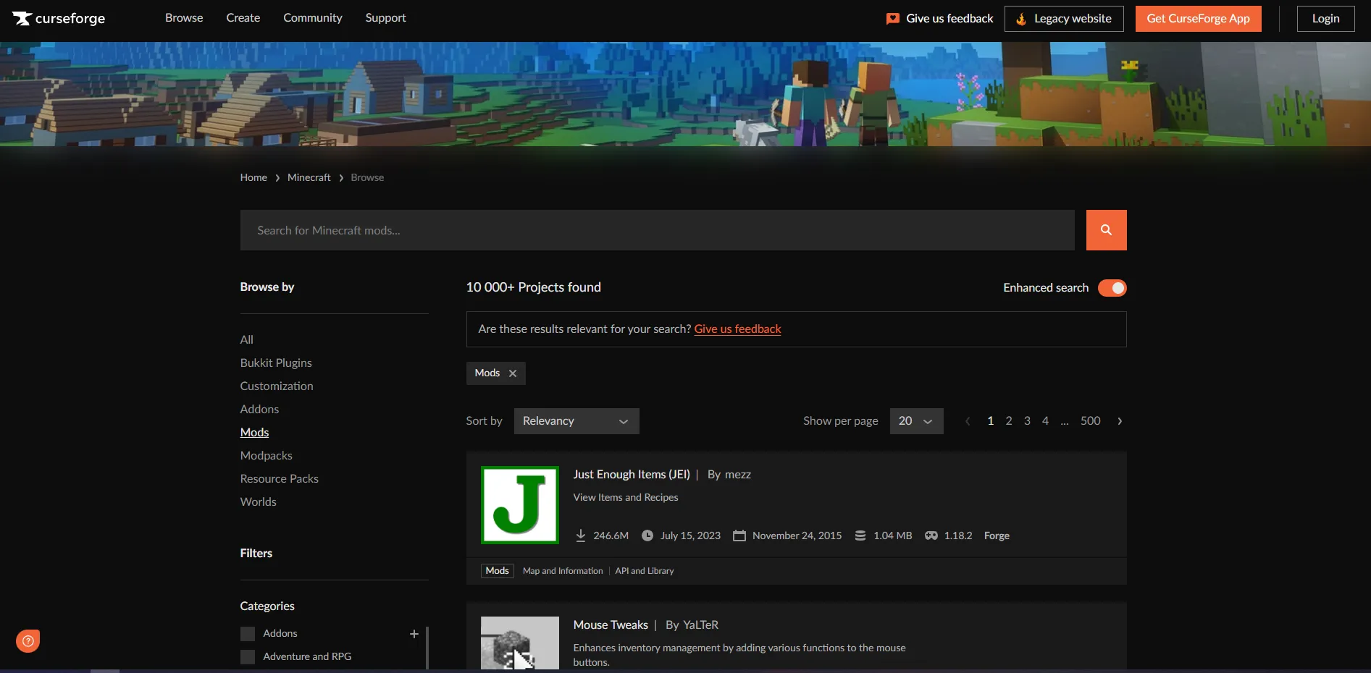Image resolution: width=1371 pixels, height=673 pixels.
Task: Open author YaLTeR profile
Action: pos(700,625)
